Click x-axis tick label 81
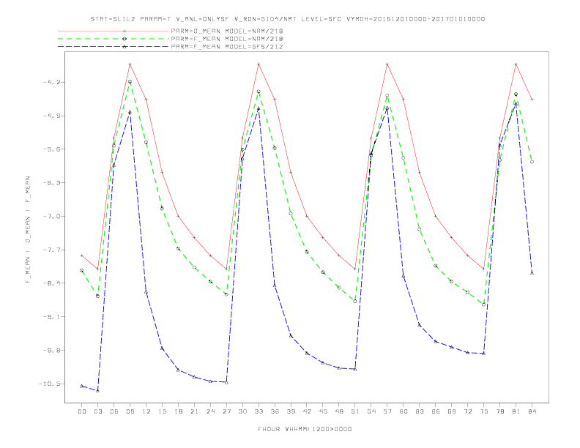Screen dimensions: 580x448 516,411
